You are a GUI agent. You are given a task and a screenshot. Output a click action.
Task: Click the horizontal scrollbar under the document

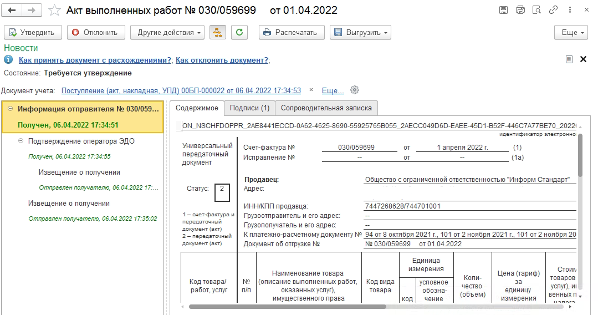[x=287, y=306]
